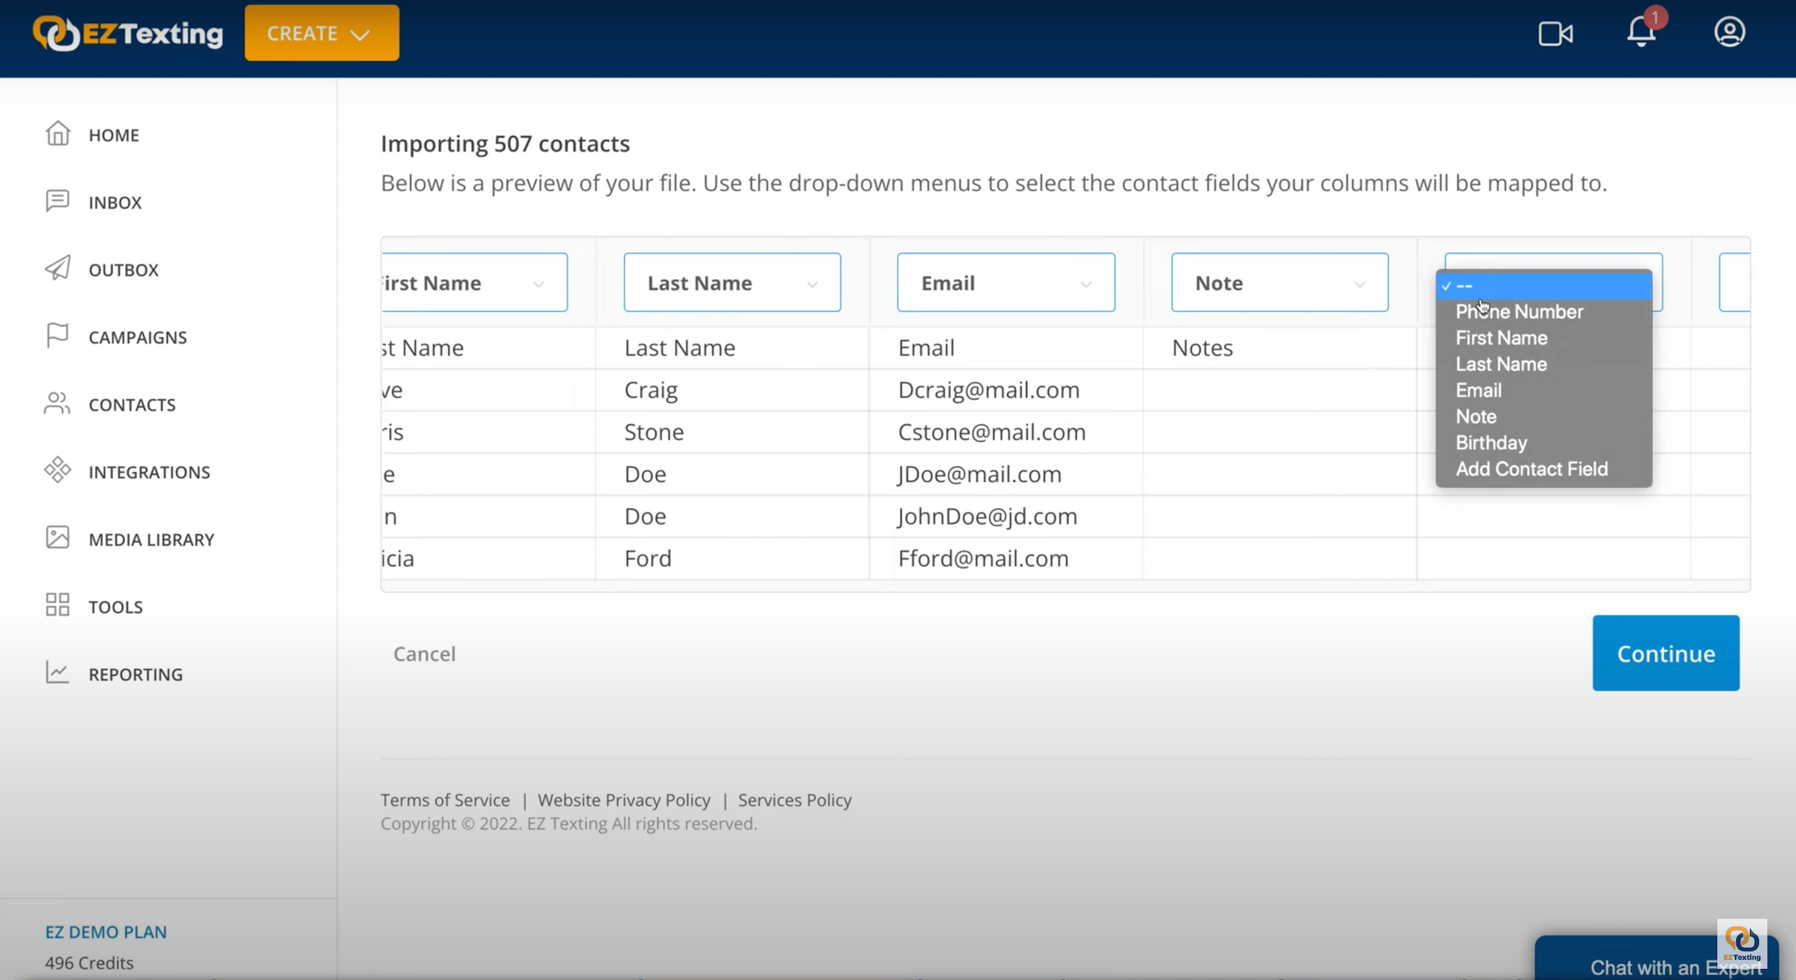Open REPORTING dashboard
This screenshot has width=1796, height=980.
(136, 673)
